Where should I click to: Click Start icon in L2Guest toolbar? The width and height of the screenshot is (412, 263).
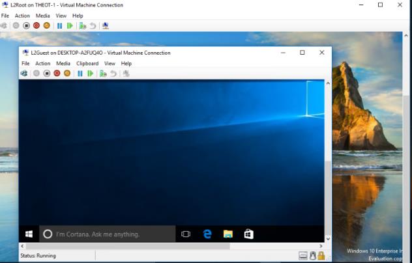point(37,74)
